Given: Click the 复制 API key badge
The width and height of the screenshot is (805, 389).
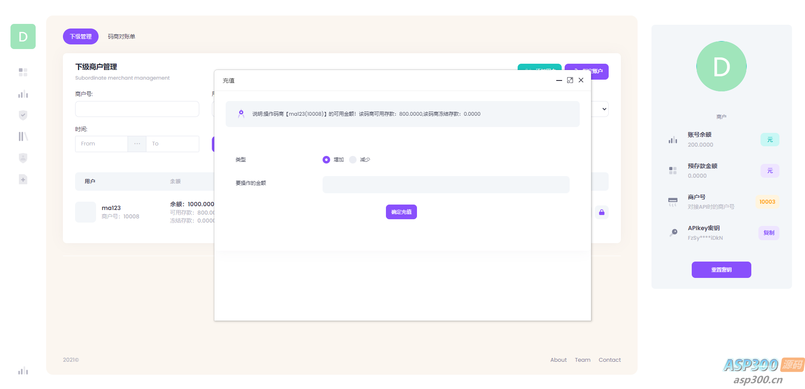Looking at the screenshot, I should [769, 233].
